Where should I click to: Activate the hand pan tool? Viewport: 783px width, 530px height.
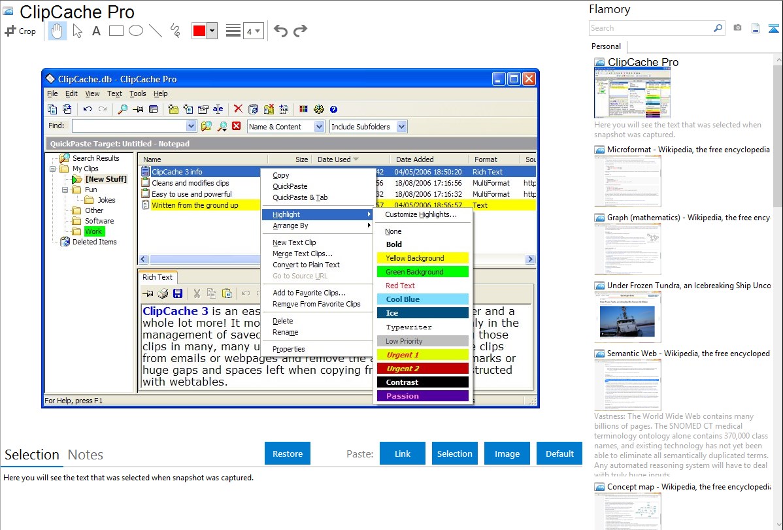(x=57, y=31)
